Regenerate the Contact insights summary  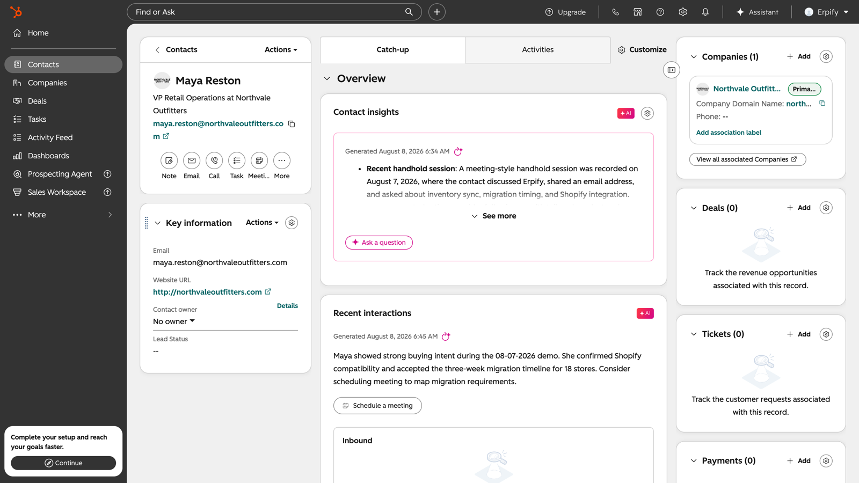click(458, 151)
